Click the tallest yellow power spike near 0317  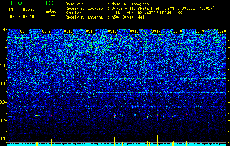(157, 141)
